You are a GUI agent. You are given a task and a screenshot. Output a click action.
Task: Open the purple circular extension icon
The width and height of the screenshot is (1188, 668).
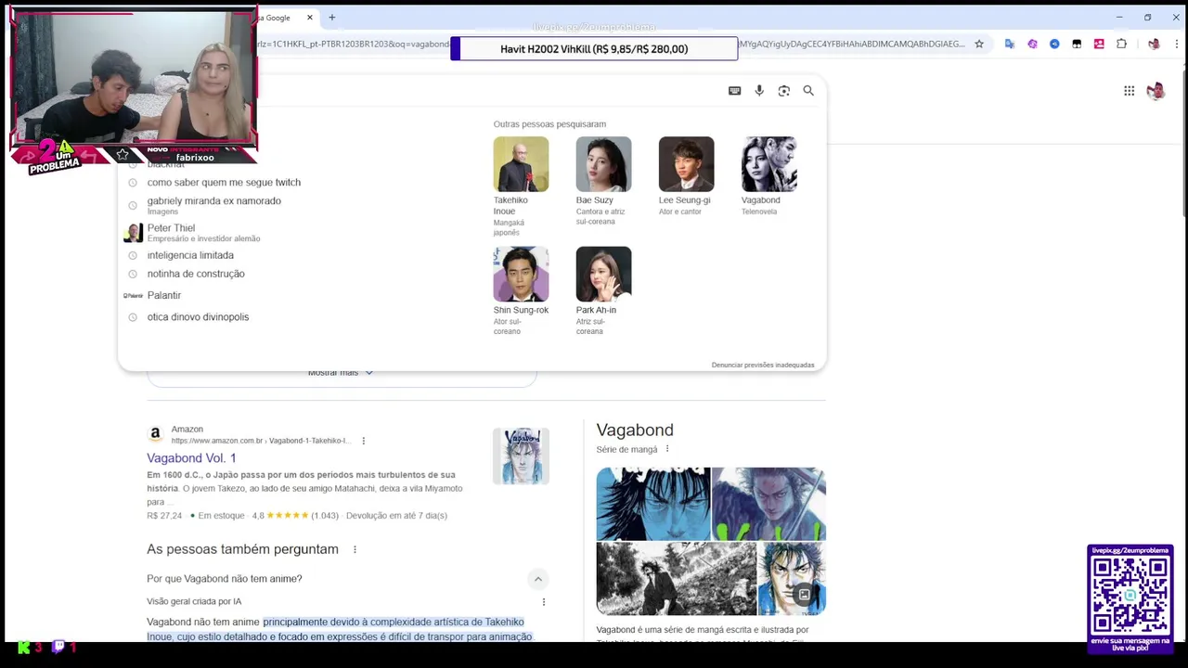point(1032,44)
